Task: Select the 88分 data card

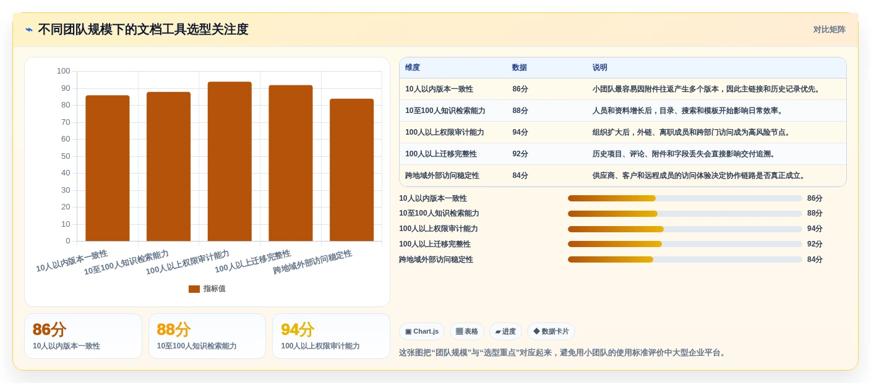Action: [x=207, y=336]
